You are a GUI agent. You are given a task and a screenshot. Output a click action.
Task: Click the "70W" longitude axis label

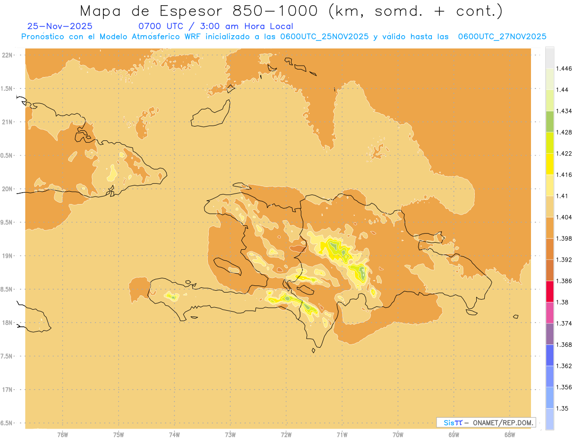[398, 434]
